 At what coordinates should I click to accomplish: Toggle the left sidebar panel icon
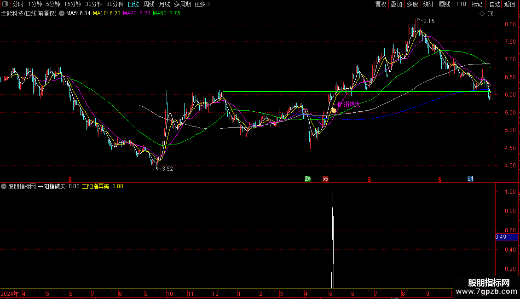coord(5,4)
